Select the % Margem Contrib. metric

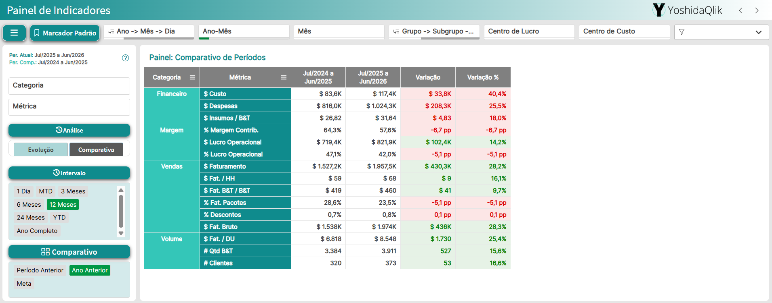tap(245, 130)
